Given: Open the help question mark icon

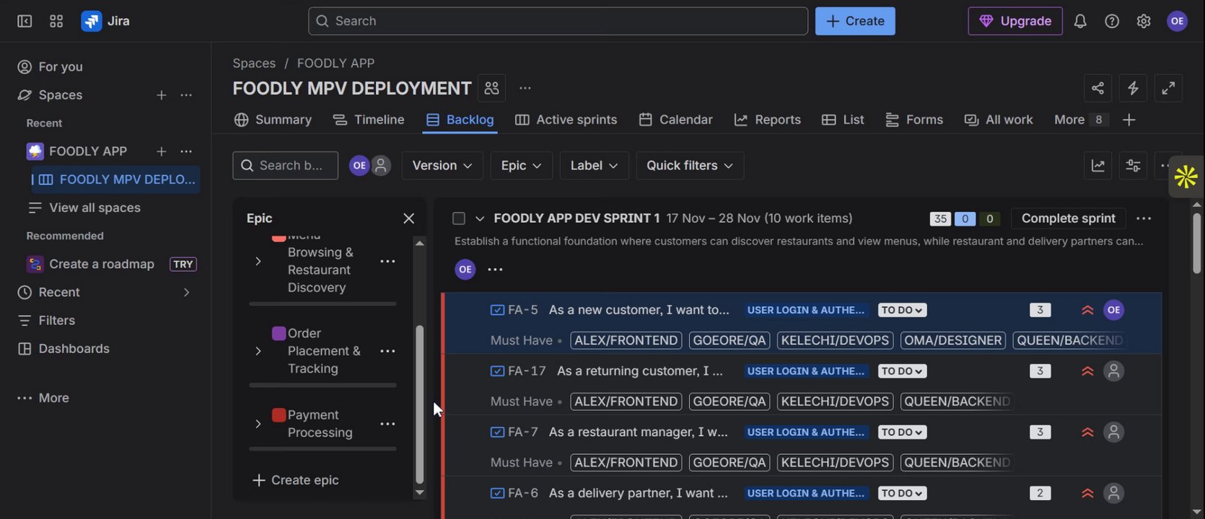Looking at the screenshot, I should click(x=1112, y=21).
